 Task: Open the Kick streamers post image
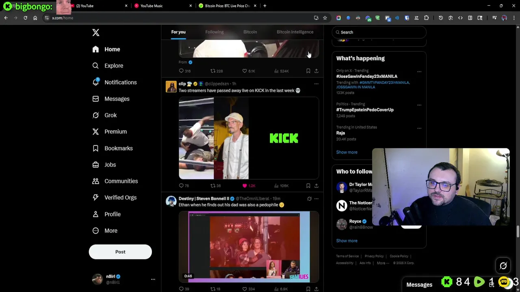point(249,138)
